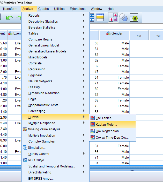This screenshot has width=163, height=182.
Task: Click the Kaplan-Meier icon in Survival submenu
Action: click(x=93, y=125)
